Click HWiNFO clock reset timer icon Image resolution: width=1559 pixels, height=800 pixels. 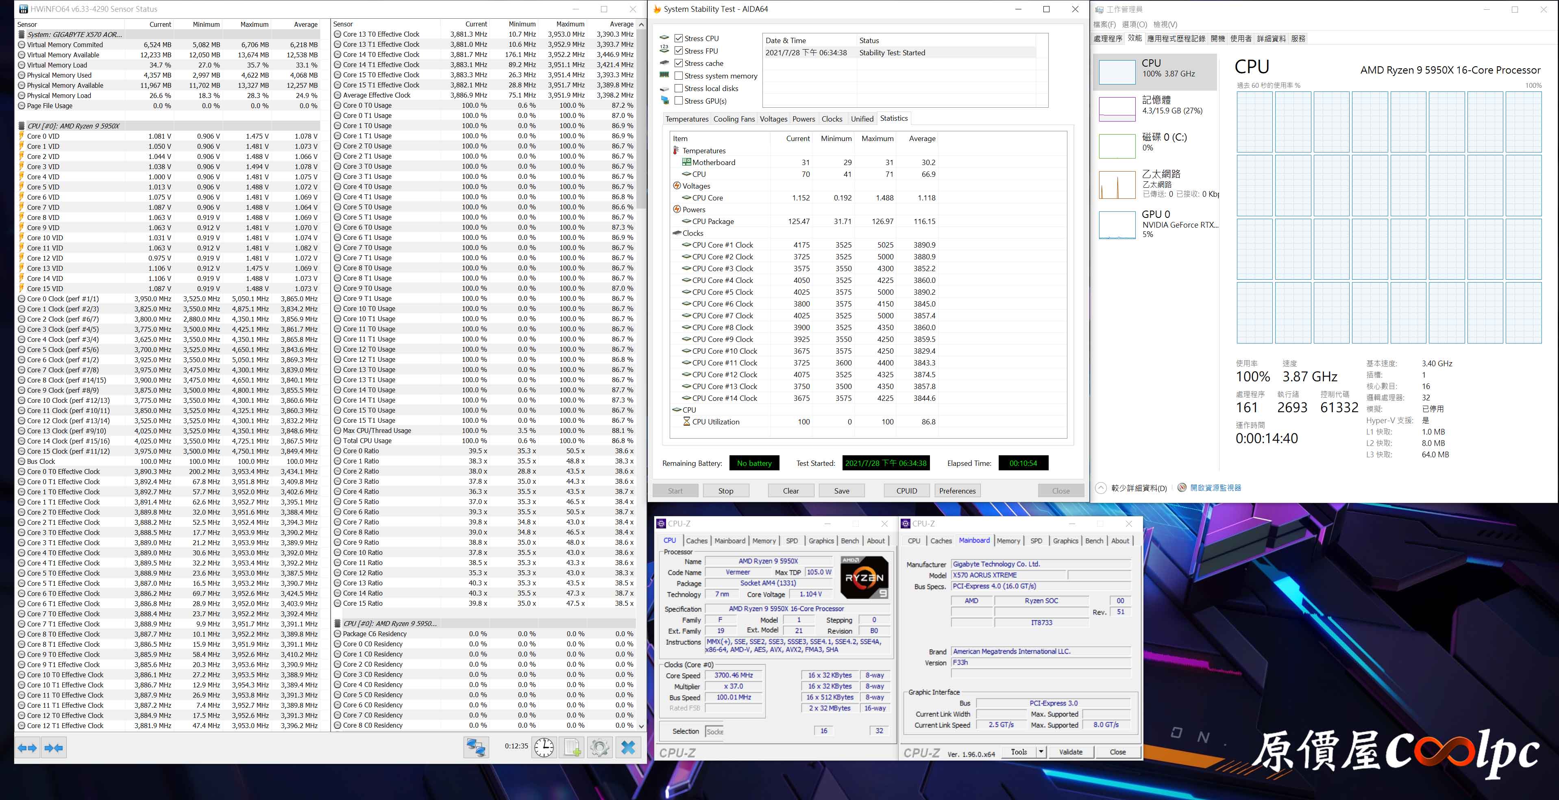(x=544, y=748)
